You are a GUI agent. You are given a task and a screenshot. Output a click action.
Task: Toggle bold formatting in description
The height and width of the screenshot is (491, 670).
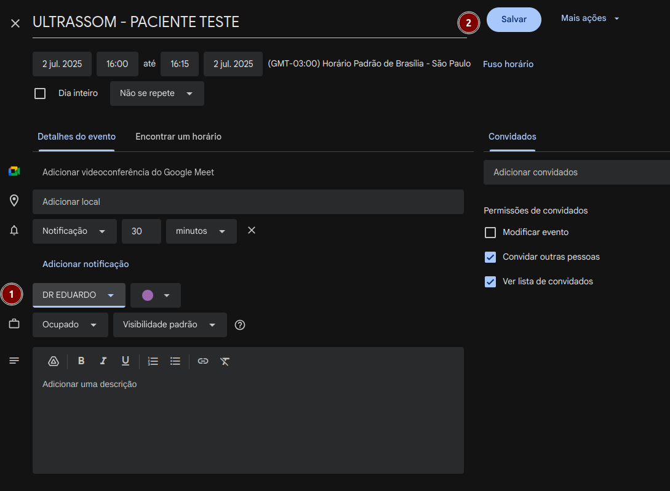(x=81, y=361)
